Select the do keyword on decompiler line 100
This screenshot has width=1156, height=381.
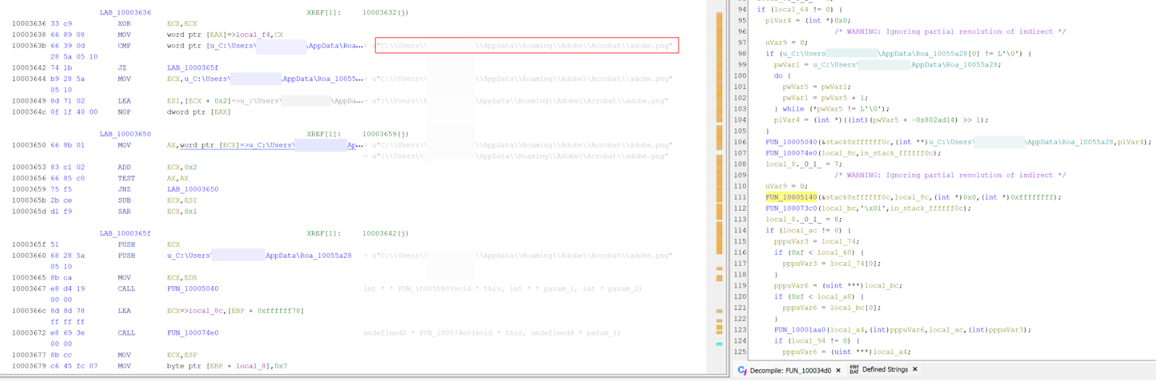pos(778,75)
